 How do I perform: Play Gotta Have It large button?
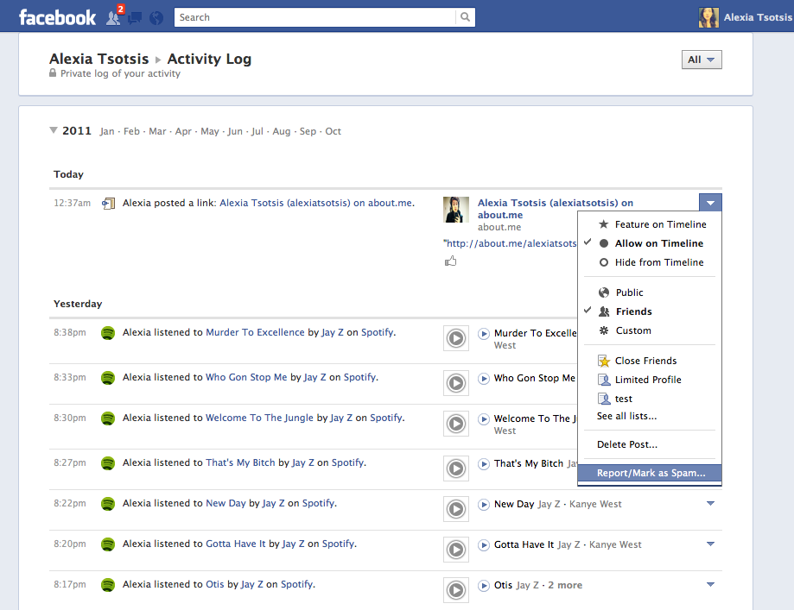tap(456, 550)
